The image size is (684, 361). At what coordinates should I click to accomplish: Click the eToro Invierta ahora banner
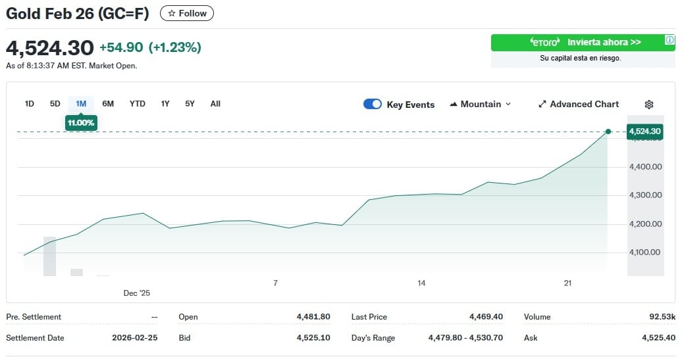pyautogui.click(x=583, y=43)
